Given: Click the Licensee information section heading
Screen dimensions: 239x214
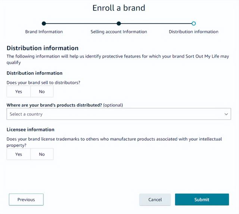Looking at the screenshot, I should (31, 129).
